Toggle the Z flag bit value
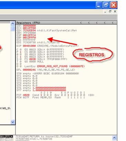This screenshot has height=141, width=126. click(21, 57)
